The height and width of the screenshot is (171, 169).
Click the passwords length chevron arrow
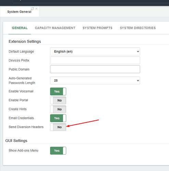pyautogui.click(x=138, y=80)
